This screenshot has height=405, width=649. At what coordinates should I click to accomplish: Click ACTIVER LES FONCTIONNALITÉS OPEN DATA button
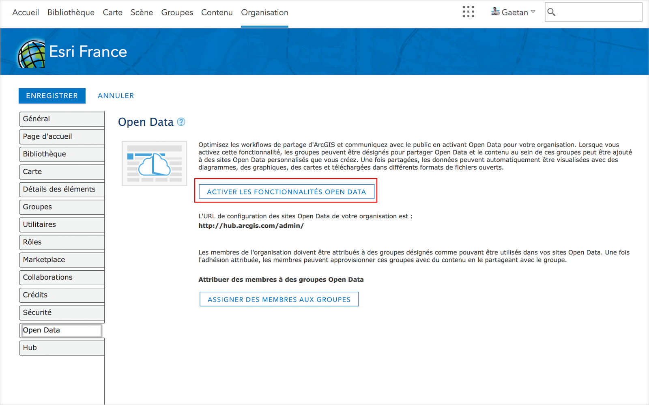click(286, 192)
